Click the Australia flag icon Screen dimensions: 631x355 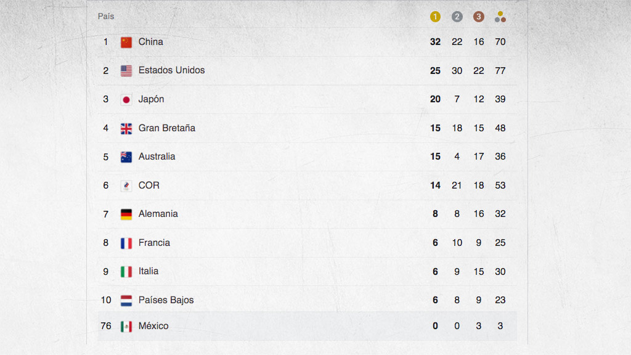(x=126, y=157)
